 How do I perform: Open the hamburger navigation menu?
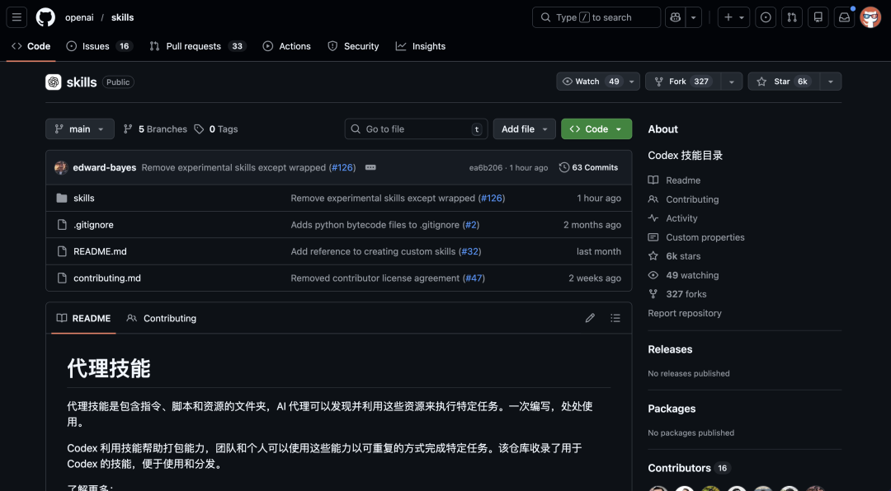point(16,17)
